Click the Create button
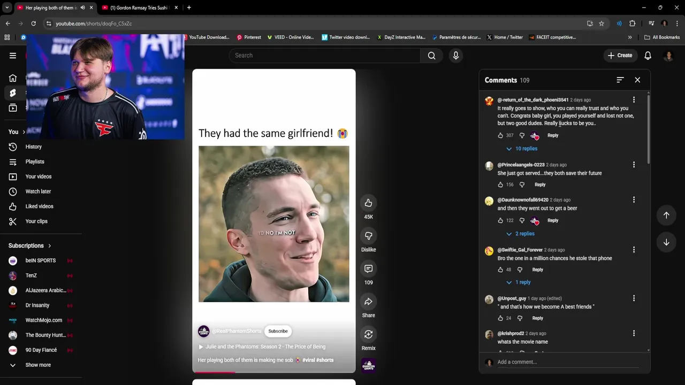The height and width of the screenshot is (385, 685). [620, 56]
